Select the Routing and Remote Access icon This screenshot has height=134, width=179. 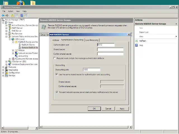pos(13,59)
